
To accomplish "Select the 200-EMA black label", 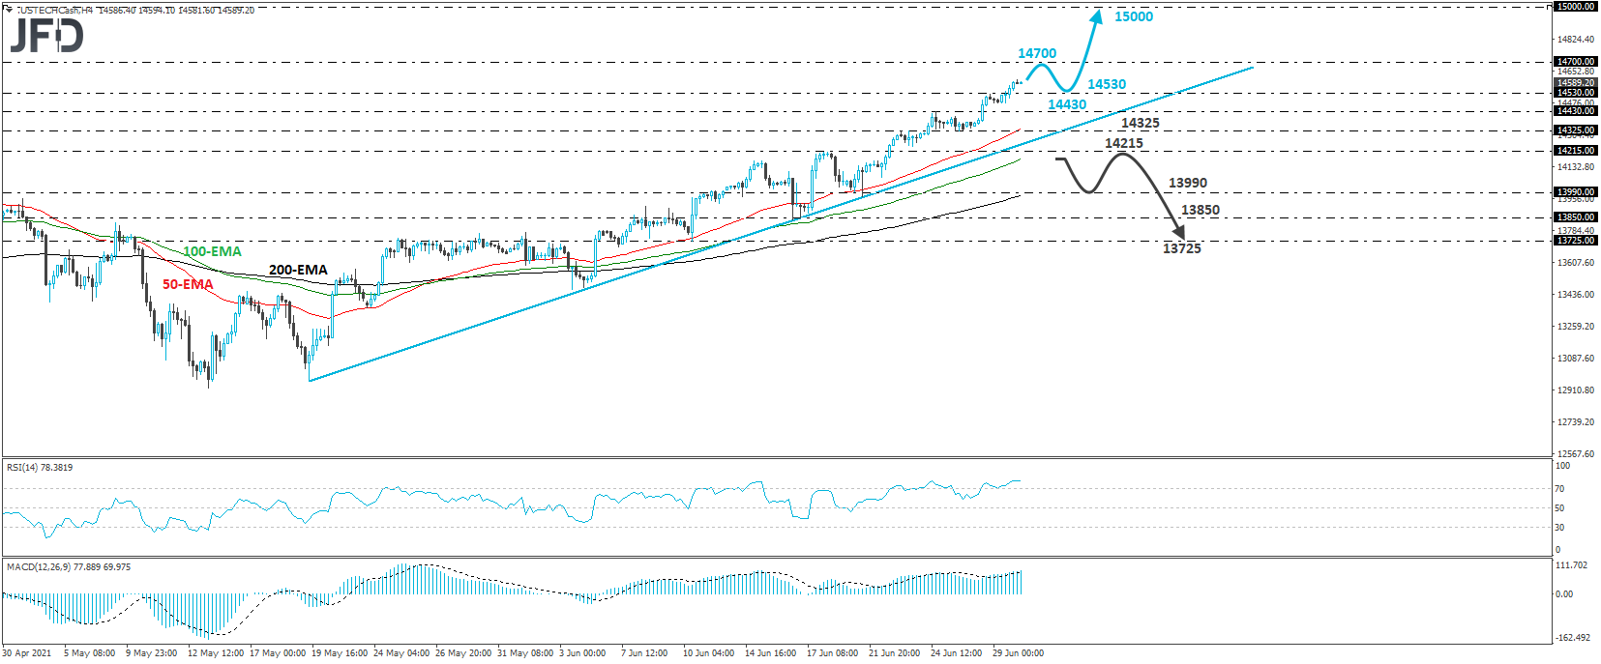I will [298, 270].
